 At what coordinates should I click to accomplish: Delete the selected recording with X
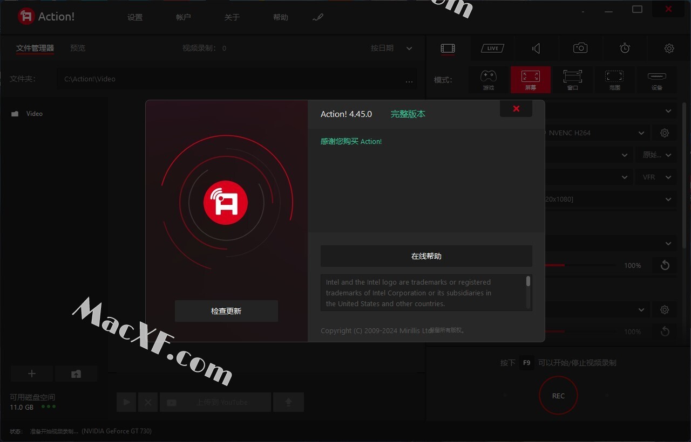point(148,402)
